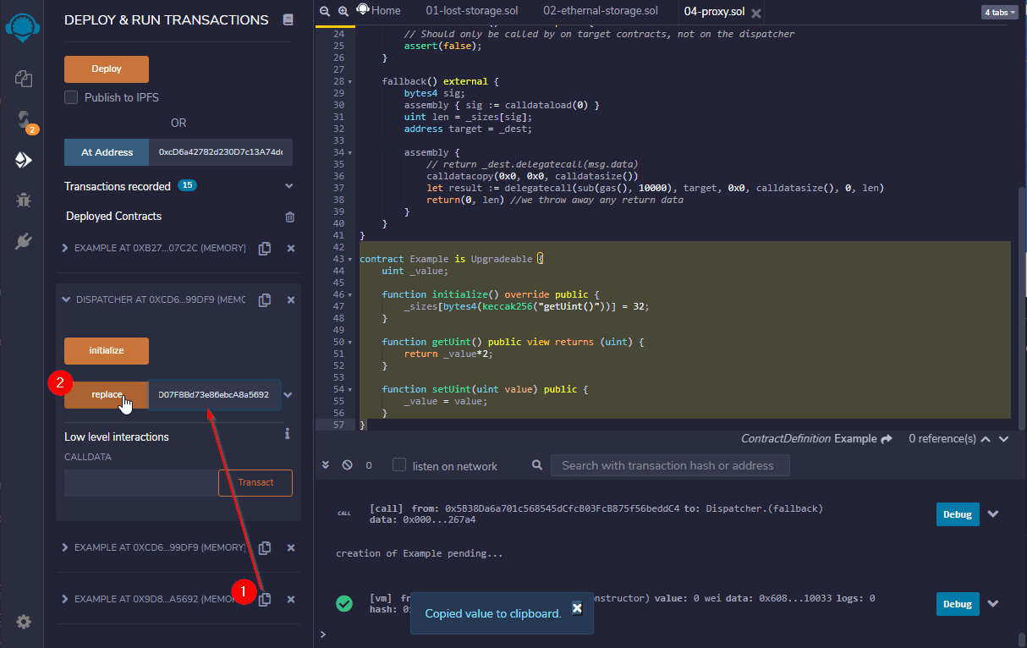1027x648 pixels.
Task: Go to the next reference arrow
Action: coord(1003,439)
